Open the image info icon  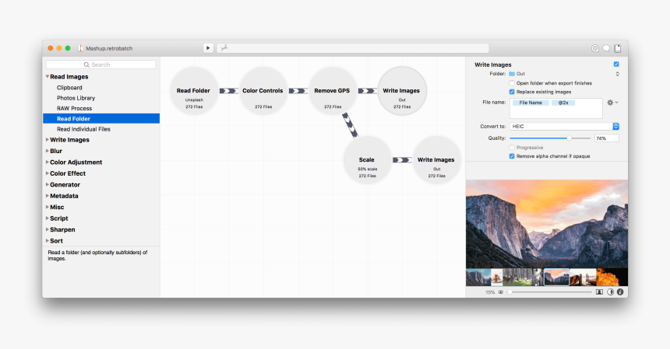point(620,292)
